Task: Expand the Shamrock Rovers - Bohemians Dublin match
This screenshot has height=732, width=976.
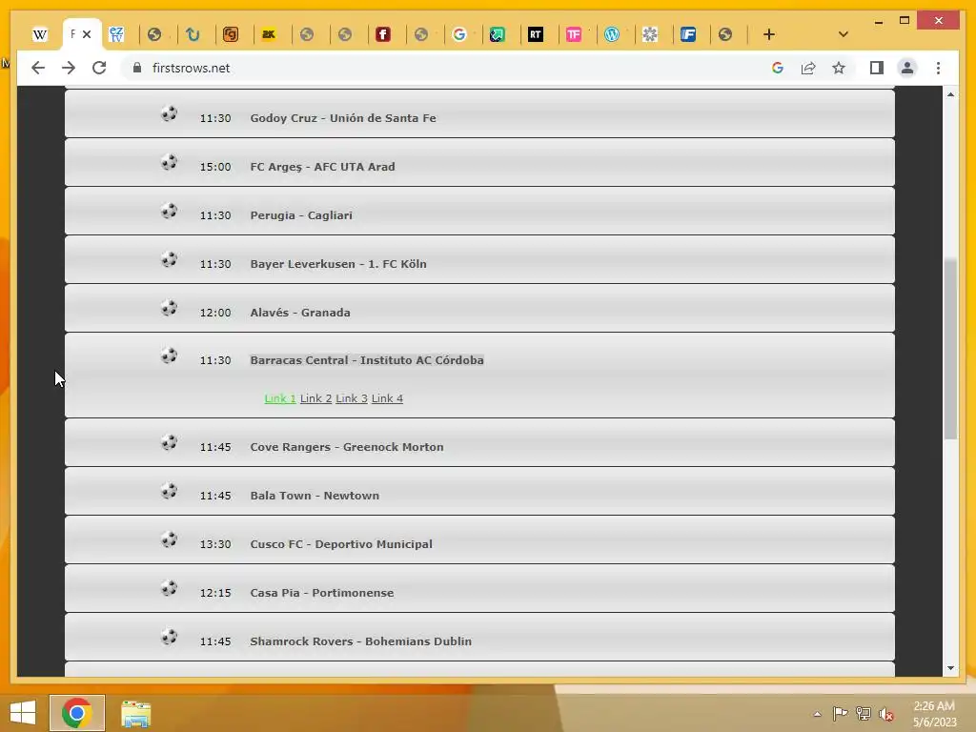Action: click(x=361, y=641)
